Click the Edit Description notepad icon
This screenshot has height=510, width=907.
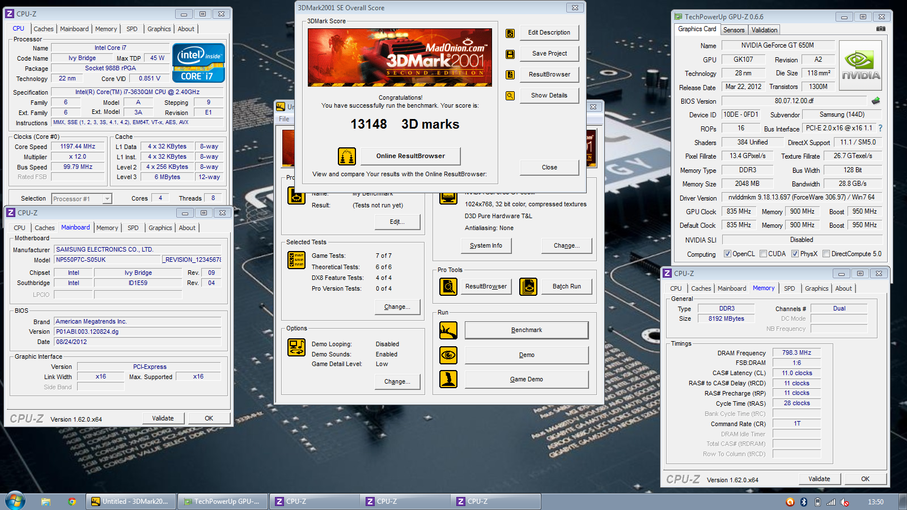(x=510, y=33)
